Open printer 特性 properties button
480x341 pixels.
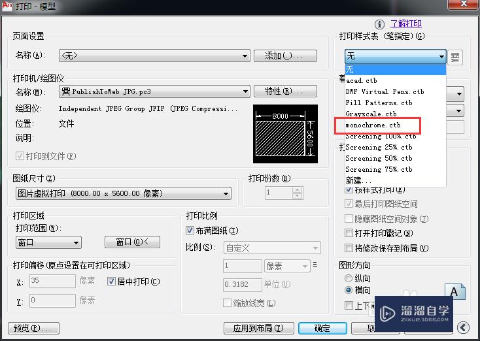click(x=285, y=91)
